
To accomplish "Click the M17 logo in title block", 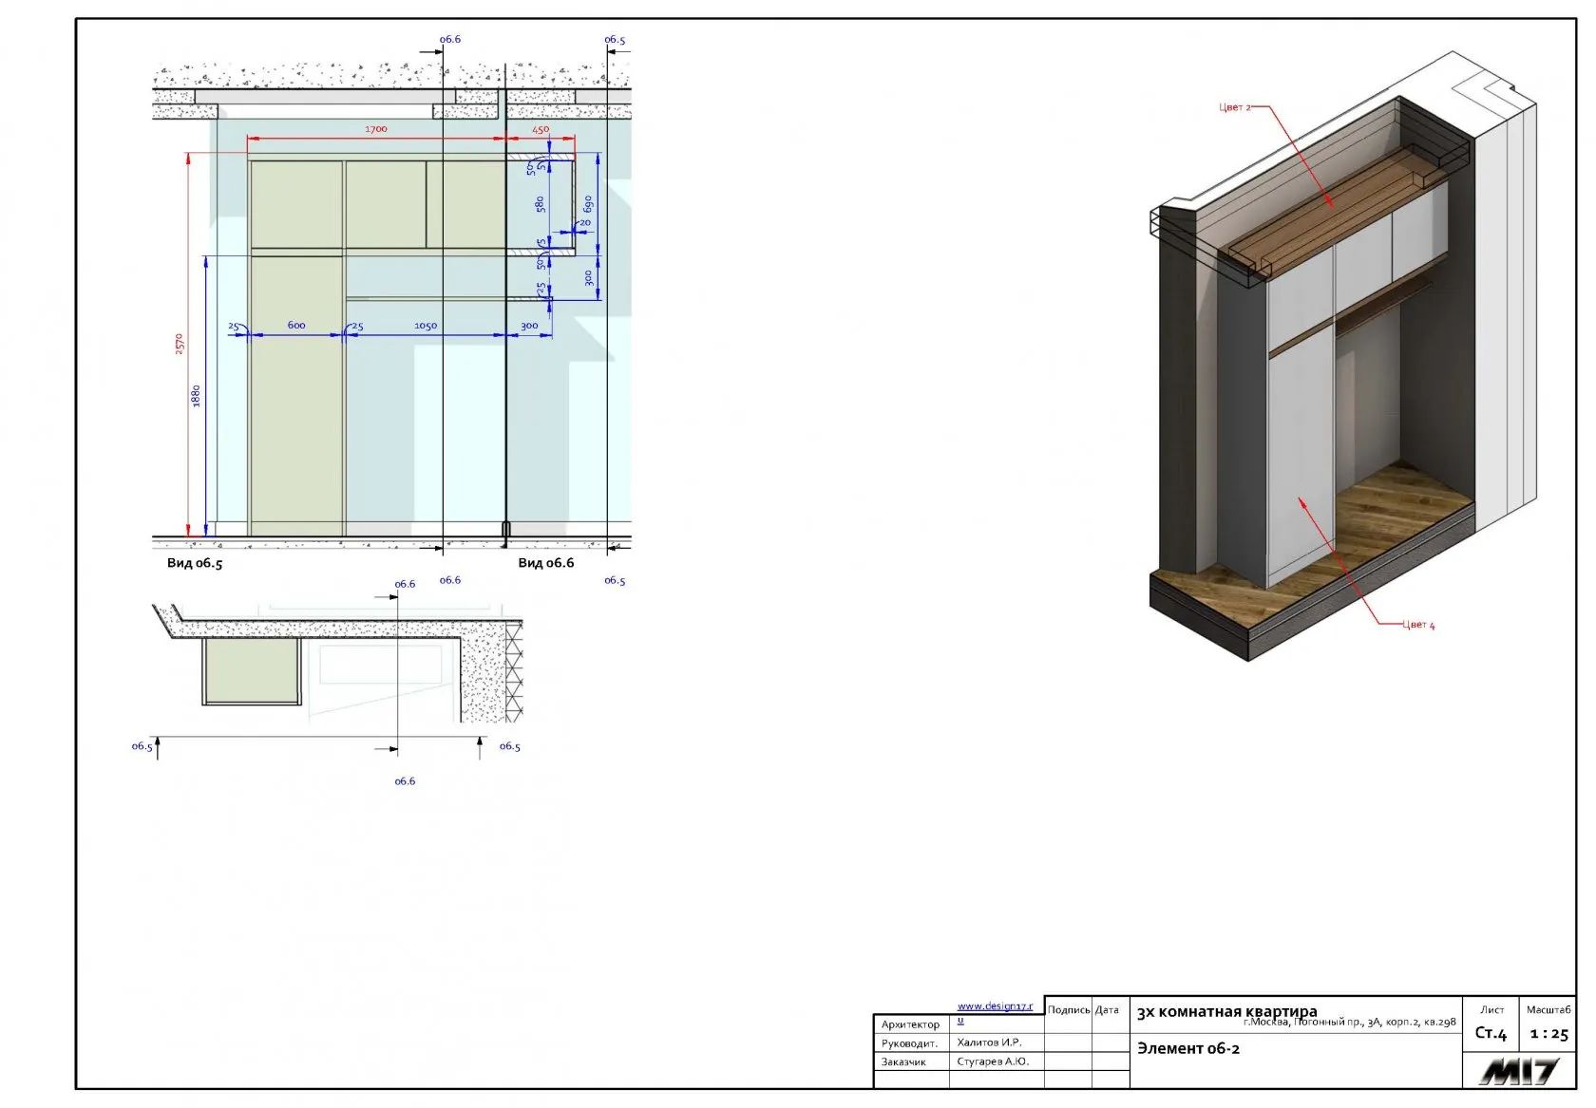I will click(1518, 1072).
